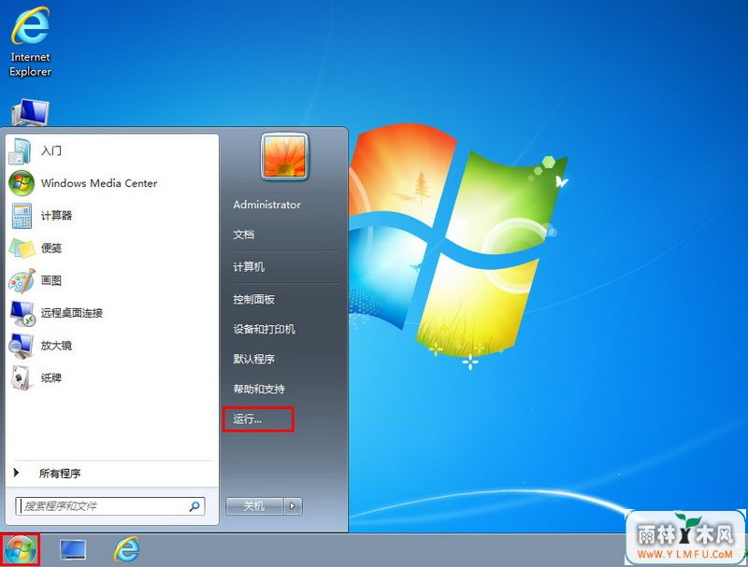748x567 pixels.
Task: Open the shutdown options arrow
Action: click(293, 506)
